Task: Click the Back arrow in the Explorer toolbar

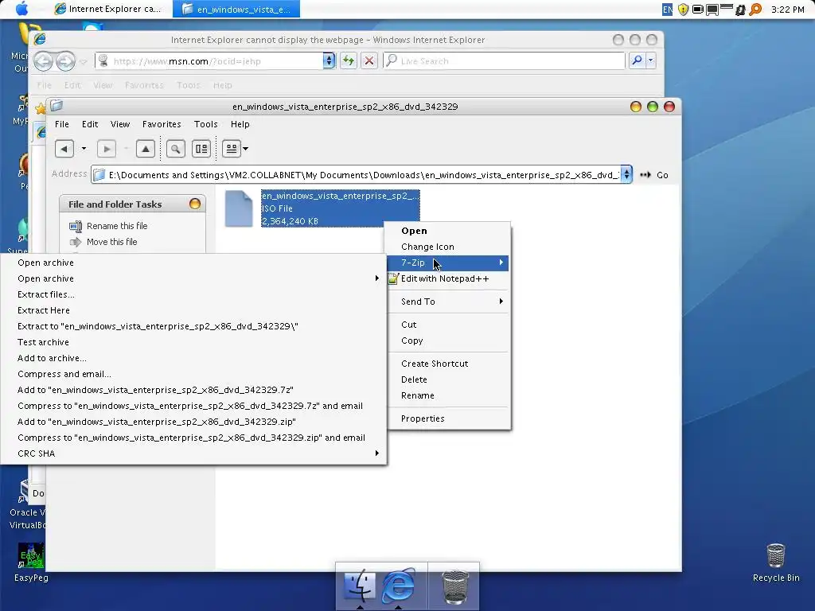Action: tap(64, 149)
